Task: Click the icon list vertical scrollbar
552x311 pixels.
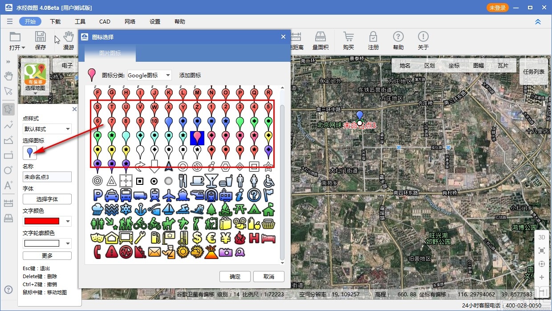Action: pyautogui.click(x=282, y=182)
